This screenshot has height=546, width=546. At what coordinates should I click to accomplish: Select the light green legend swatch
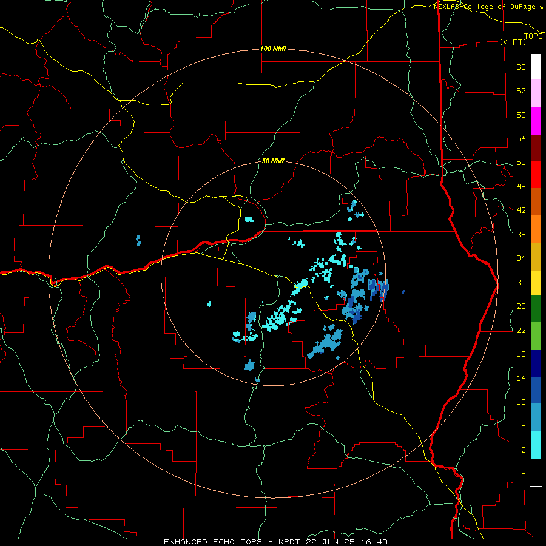pyautogui.click(x=536, y=336)
